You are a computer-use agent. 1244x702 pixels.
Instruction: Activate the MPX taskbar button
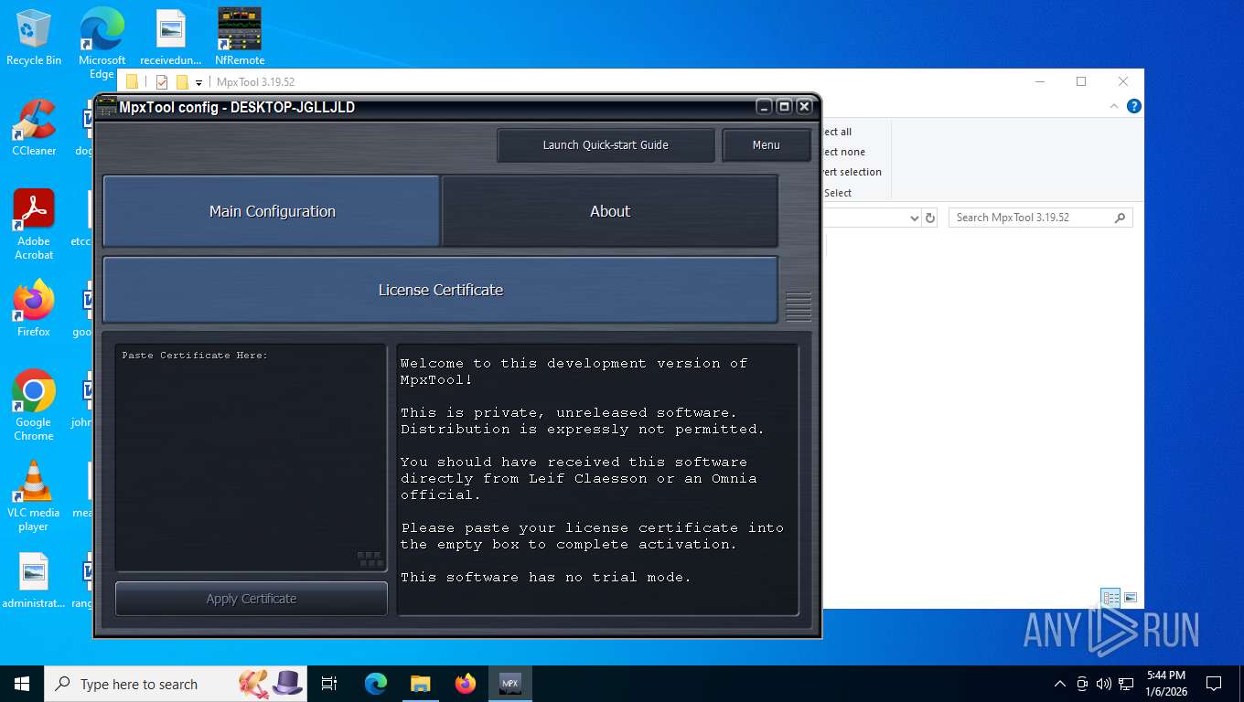point(510,684)
